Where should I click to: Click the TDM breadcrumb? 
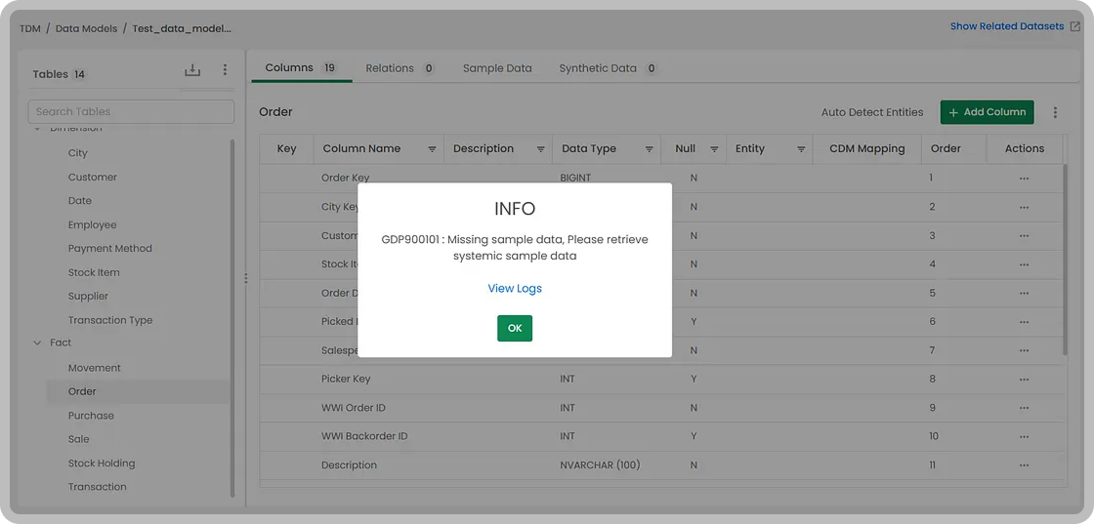tap(30, 29)
